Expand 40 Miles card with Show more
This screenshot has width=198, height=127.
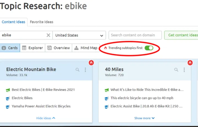tap(144, 118)
